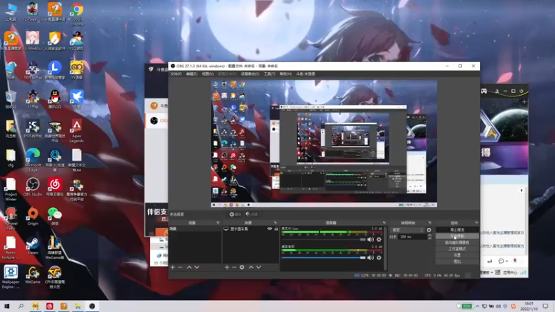Pop out the Audio Mixer panel with its dock icon
Viewport: 555px width, 312px height.
pos(384,223)
